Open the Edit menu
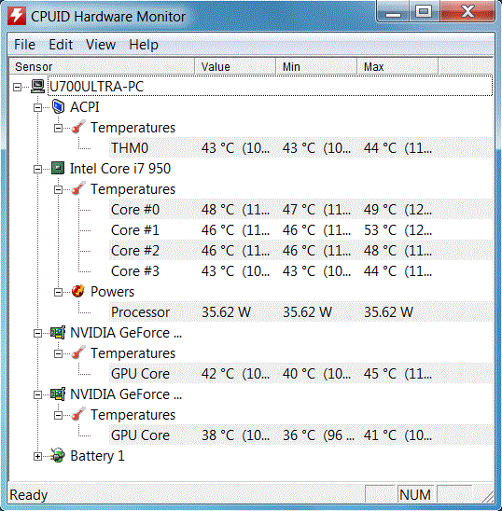 coord(61,45)
